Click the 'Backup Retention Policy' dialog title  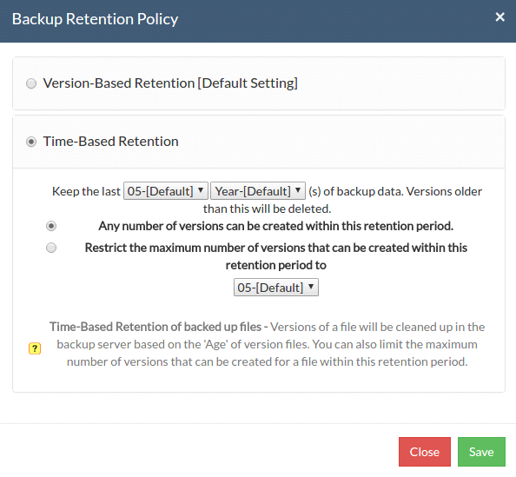[95, 19]
